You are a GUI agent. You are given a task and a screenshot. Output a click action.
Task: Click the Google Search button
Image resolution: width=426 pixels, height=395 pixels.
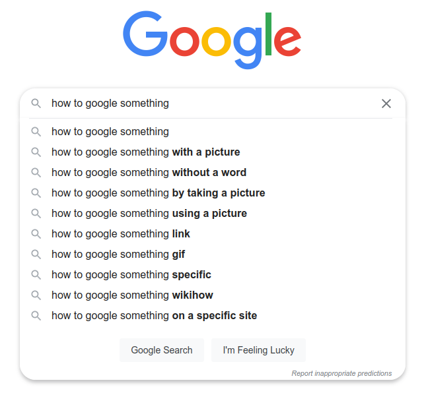tap(162, 350)
